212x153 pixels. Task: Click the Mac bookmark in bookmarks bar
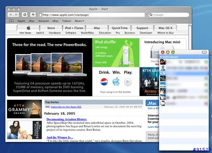pyautogui.click(x=32, y=21)
